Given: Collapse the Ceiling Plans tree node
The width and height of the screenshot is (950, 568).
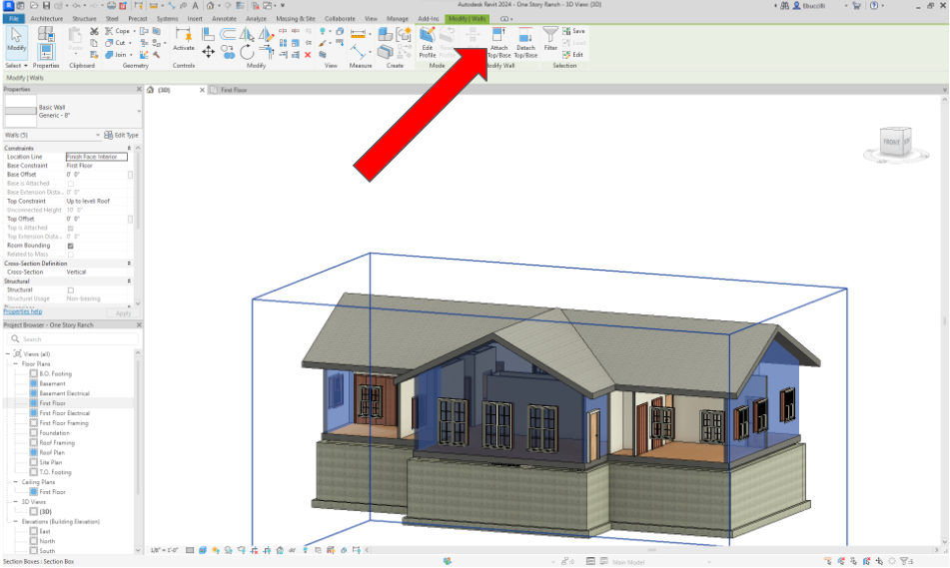Looking at the screenshot, I should coord(16,482).
